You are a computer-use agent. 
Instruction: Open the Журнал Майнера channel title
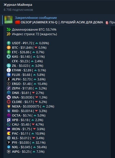coord(18,5)
